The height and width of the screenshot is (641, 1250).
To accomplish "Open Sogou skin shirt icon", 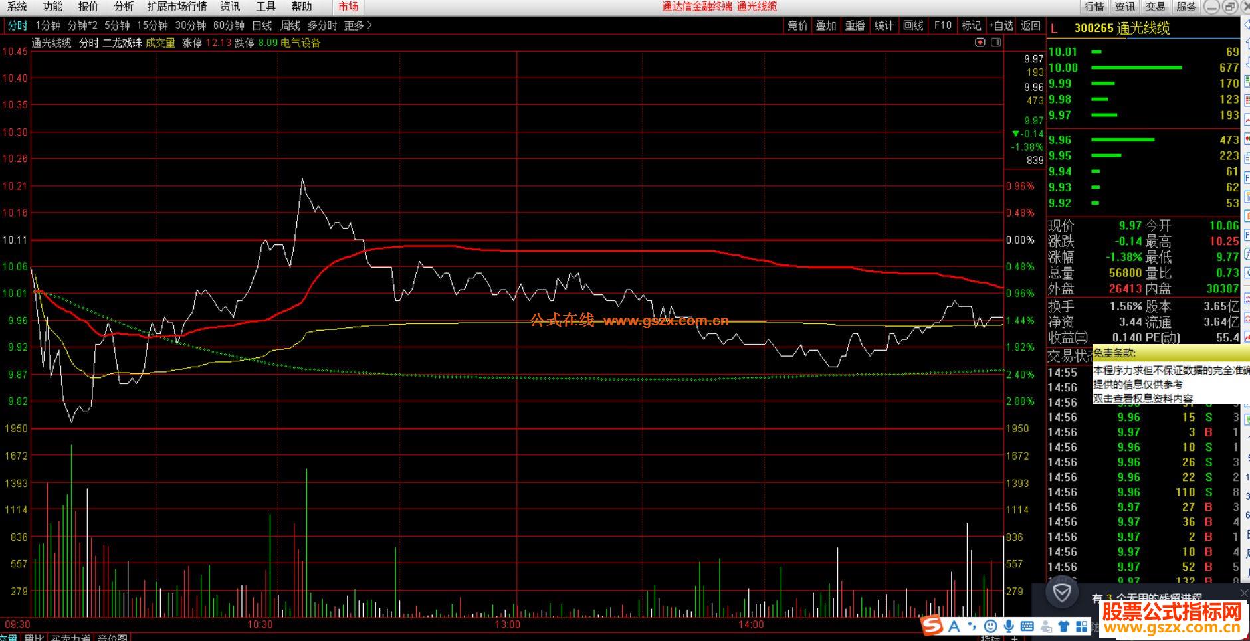I will pyautogui.click(x=1064, y=626).
